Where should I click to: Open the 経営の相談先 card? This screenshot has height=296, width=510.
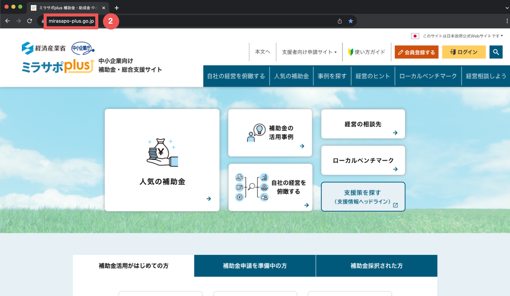(x=363, y=124)
